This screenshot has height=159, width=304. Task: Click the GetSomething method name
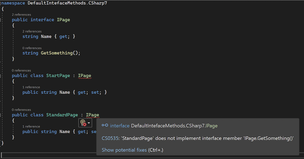pos(57,53)
